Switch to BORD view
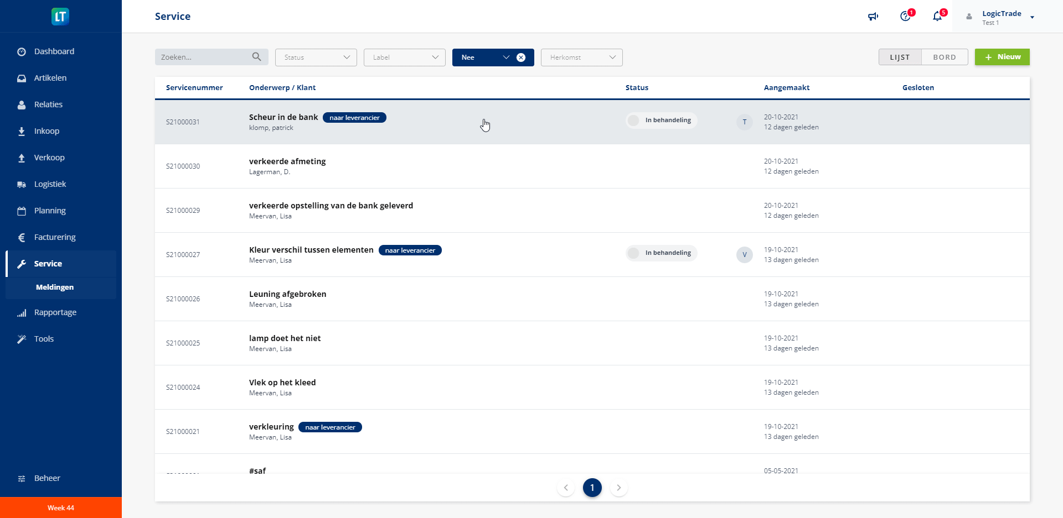Screen dimensions: 1063x518 coord(945,57)
